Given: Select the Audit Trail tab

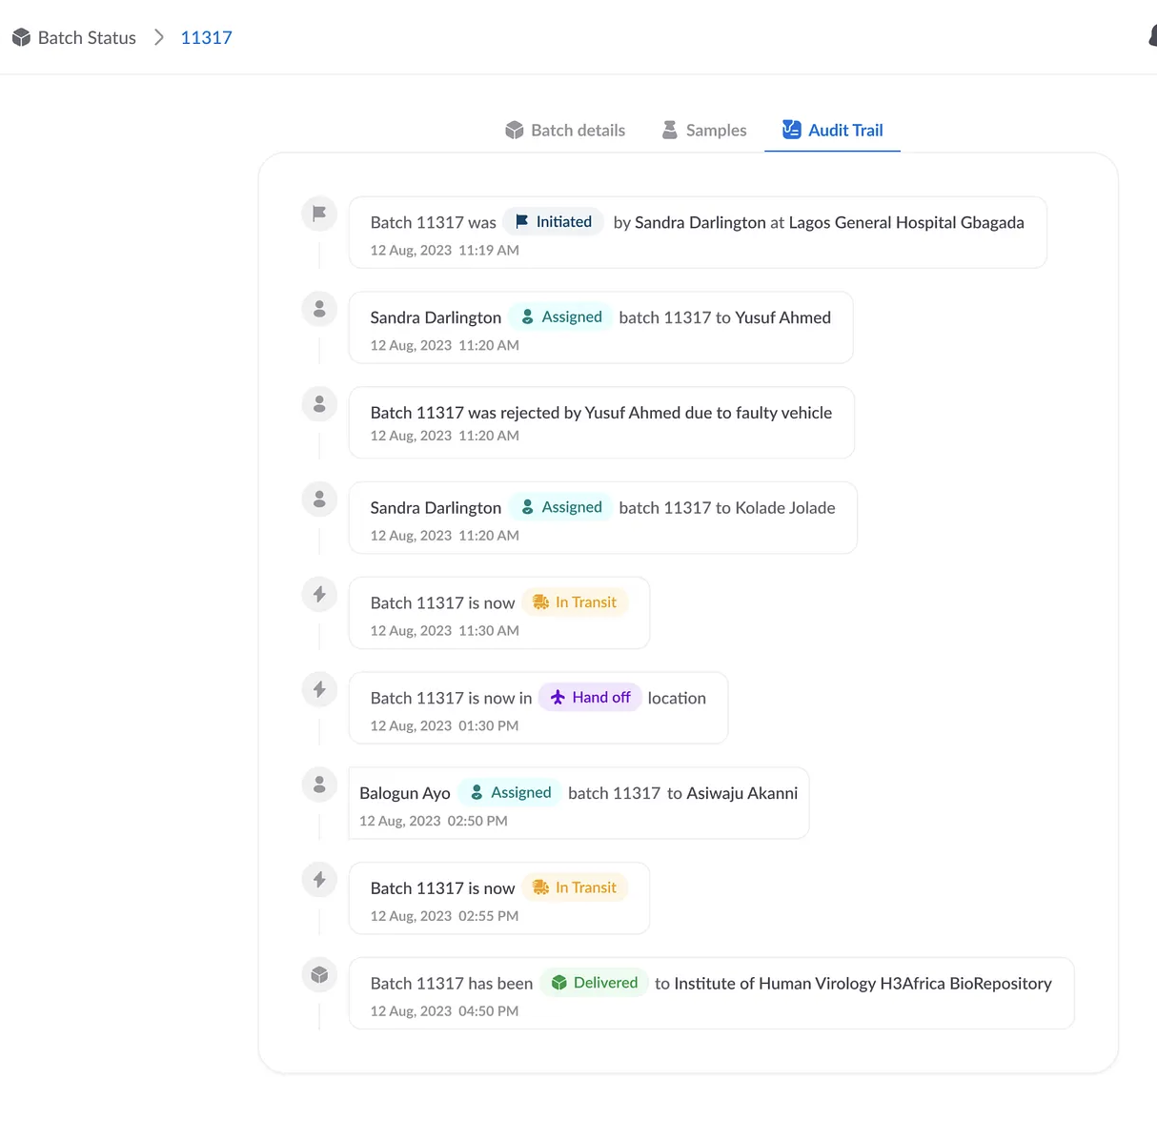Looking at the screenshot, I should click(833, 131).
